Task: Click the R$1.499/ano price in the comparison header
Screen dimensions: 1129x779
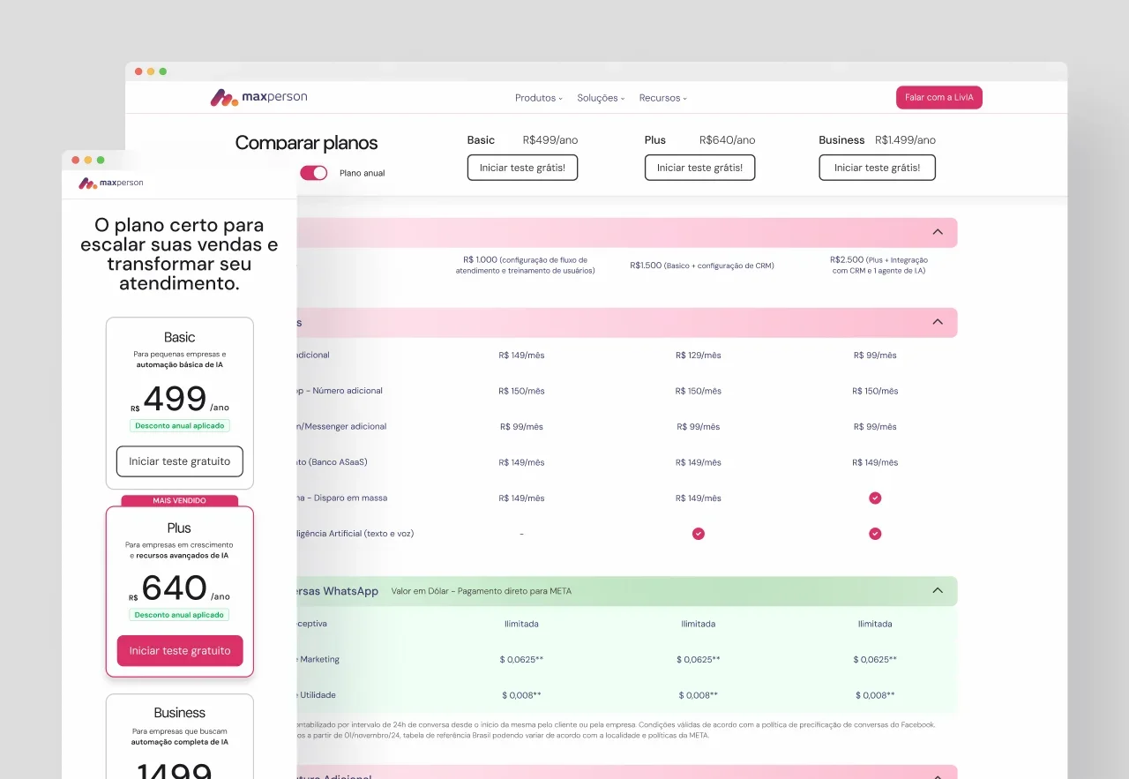Action: click(x=905, y=140)
